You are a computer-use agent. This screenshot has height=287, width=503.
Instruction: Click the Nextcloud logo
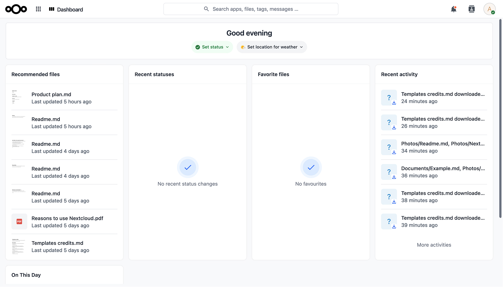click(16, 9)
